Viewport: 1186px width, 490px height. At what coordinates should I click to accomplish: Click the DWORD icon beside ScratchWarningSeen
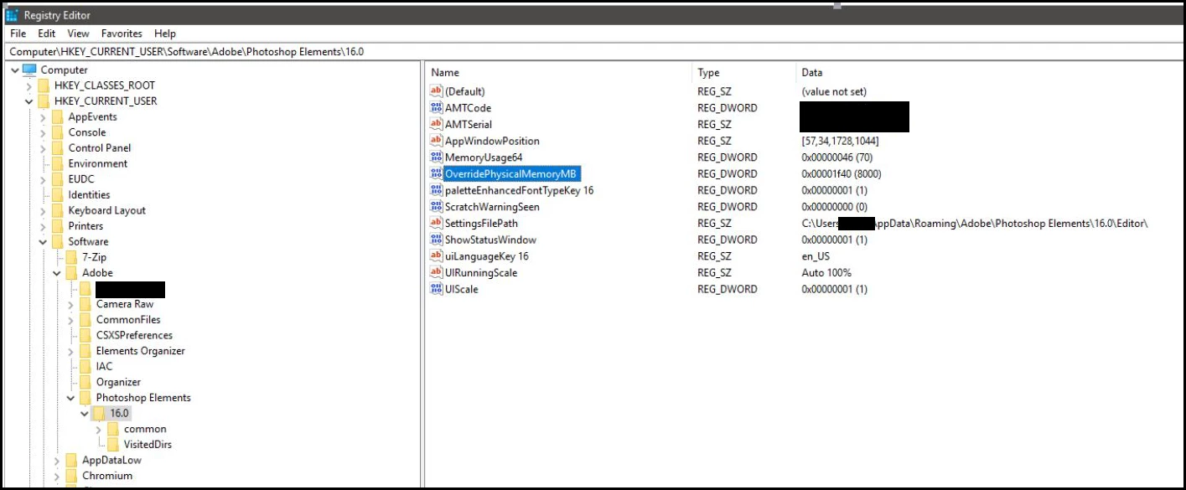(x=436, y=207)
